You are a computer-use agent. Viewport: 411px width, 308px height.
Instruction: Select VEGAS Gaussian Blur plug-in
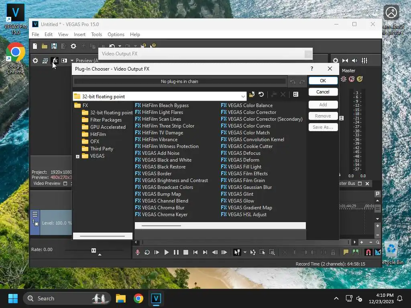tap(246, 187)
